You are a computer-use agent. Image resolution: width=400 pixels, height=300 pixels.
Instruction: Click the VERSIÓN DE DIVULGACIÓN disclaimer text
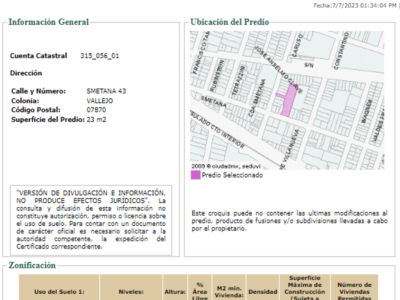[91, 220]
